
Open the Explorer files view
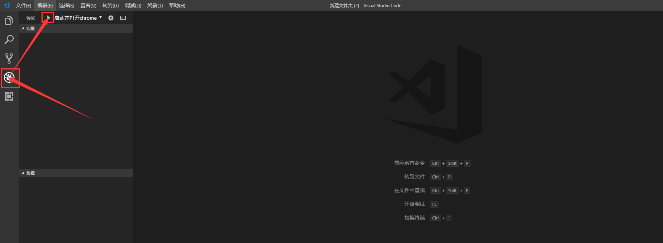[x=9, y=21]
